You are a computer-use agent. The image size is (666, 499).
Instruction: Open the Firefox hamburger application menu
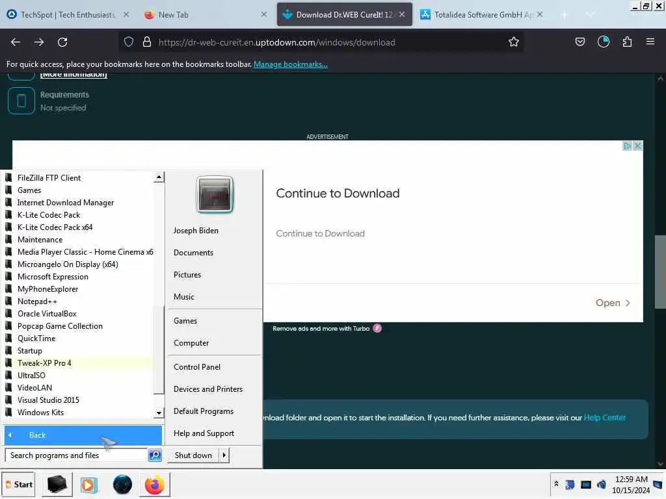point(650,42)
